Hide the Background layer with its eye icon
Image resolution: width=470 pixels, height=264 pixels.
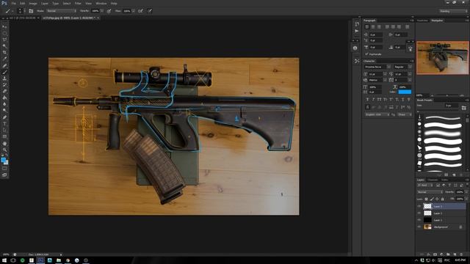(419, 227)
